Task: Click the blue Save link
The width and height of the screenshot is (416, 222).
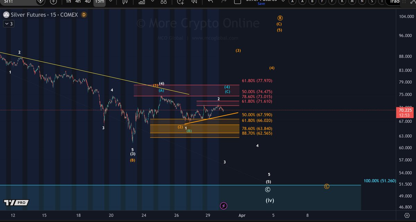Action: pos(261,4)
